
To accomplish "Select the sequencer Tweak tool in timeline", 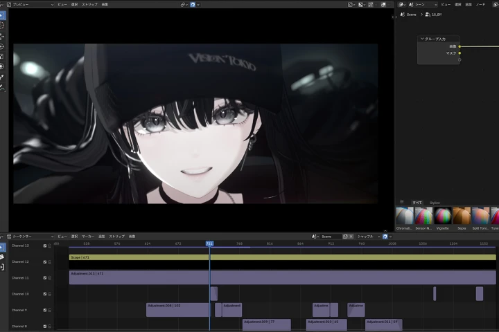I will coord(2,247).
